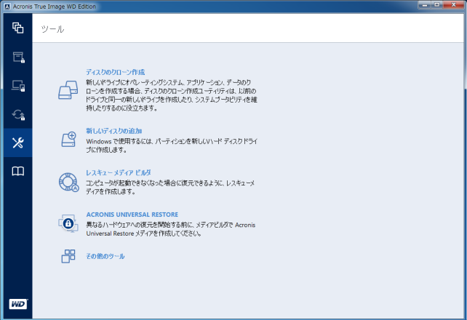Click the Universal Restore description text
The image size is (467, 320).
[171, 229]
